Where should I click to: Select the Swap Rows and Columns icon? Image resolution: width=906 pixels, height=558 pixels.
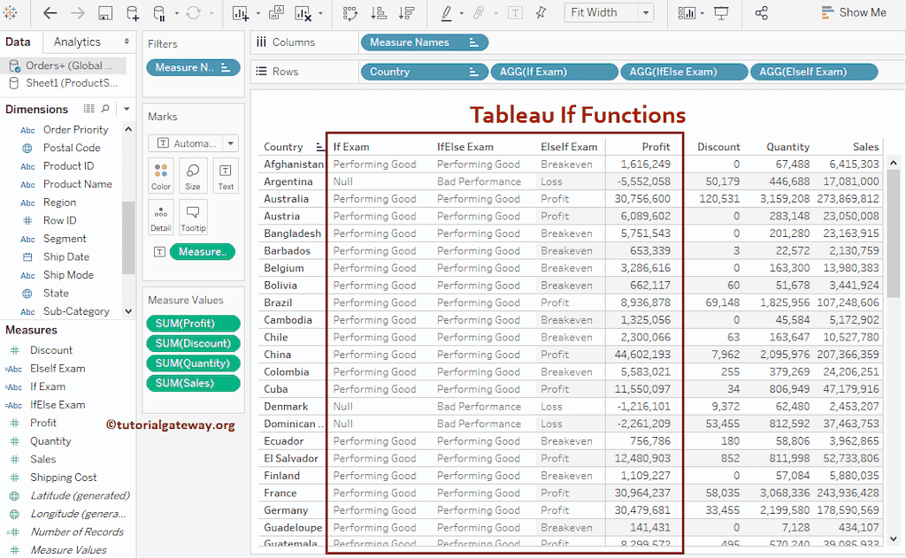coord(349,13)
